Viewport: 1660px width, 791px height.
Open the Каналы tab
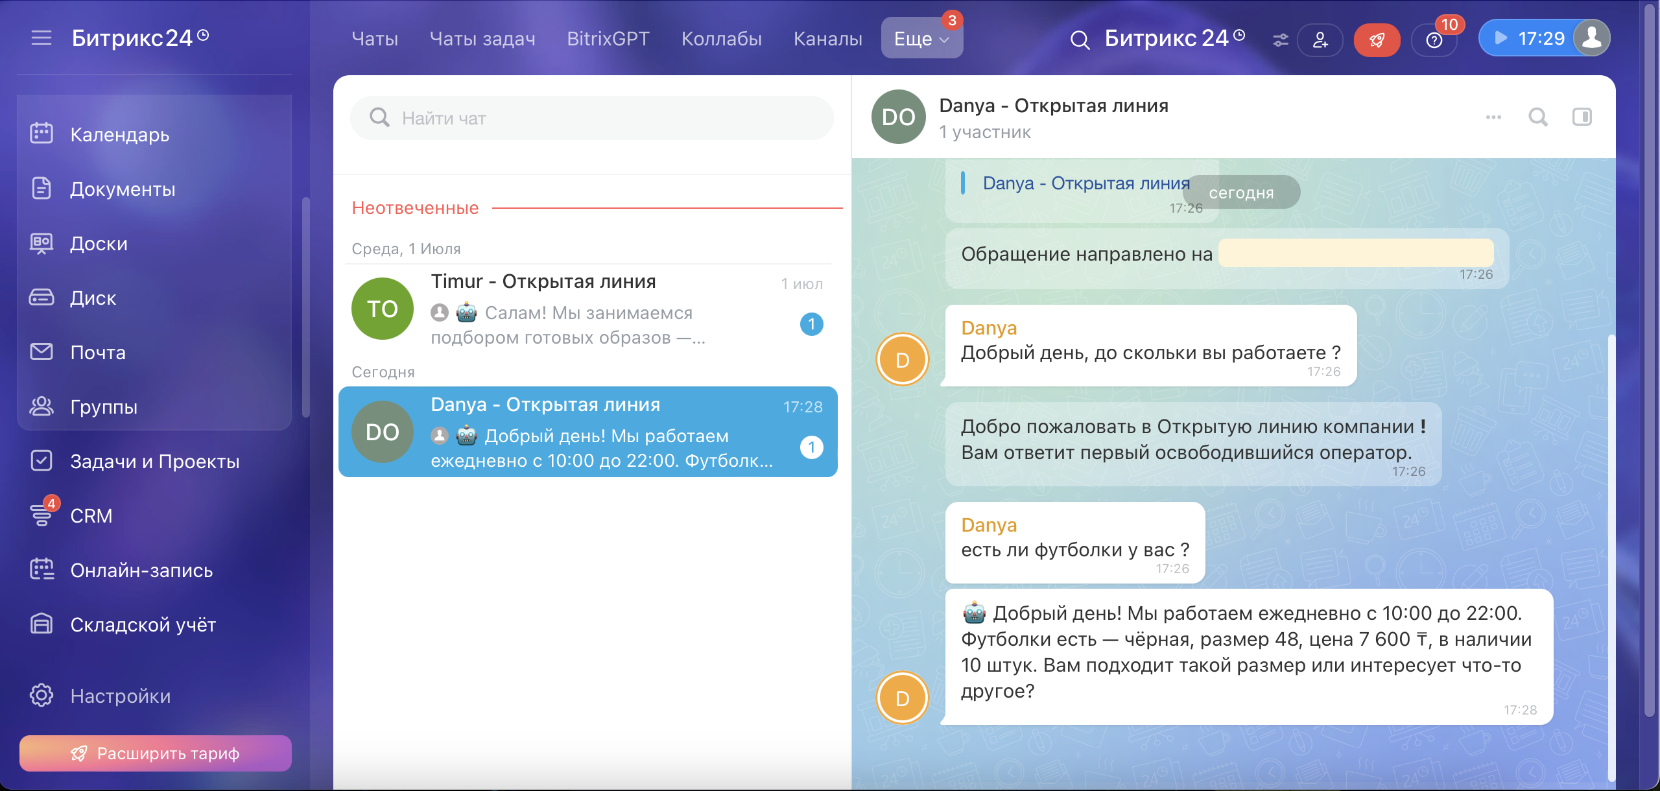[828, 38]
